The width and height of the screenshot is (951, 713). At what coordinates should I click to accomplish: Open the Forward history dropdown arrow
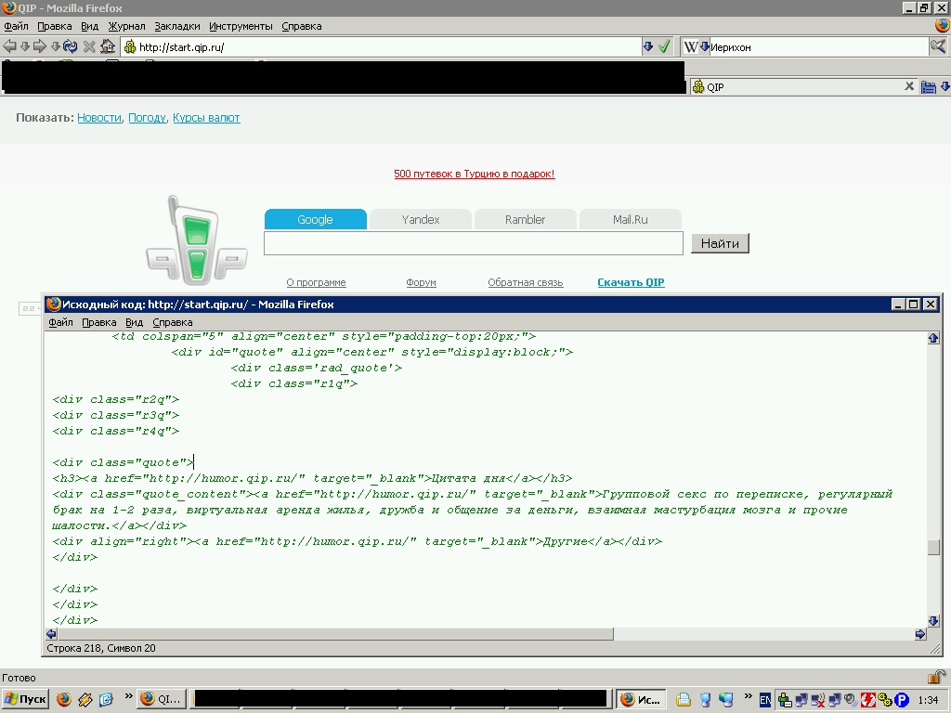(x=55, y=46)
